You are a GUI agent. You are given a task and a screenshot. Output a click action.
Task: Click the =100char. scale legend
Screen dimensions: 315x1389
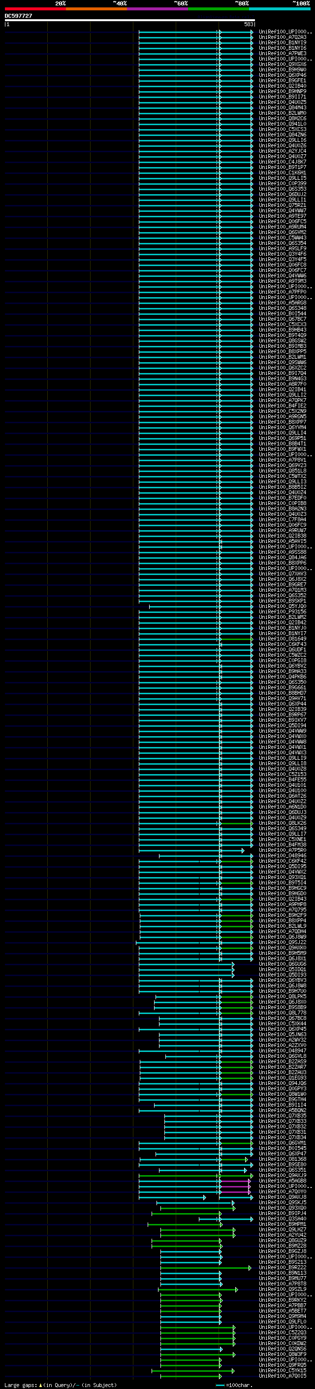[235, 1385]
